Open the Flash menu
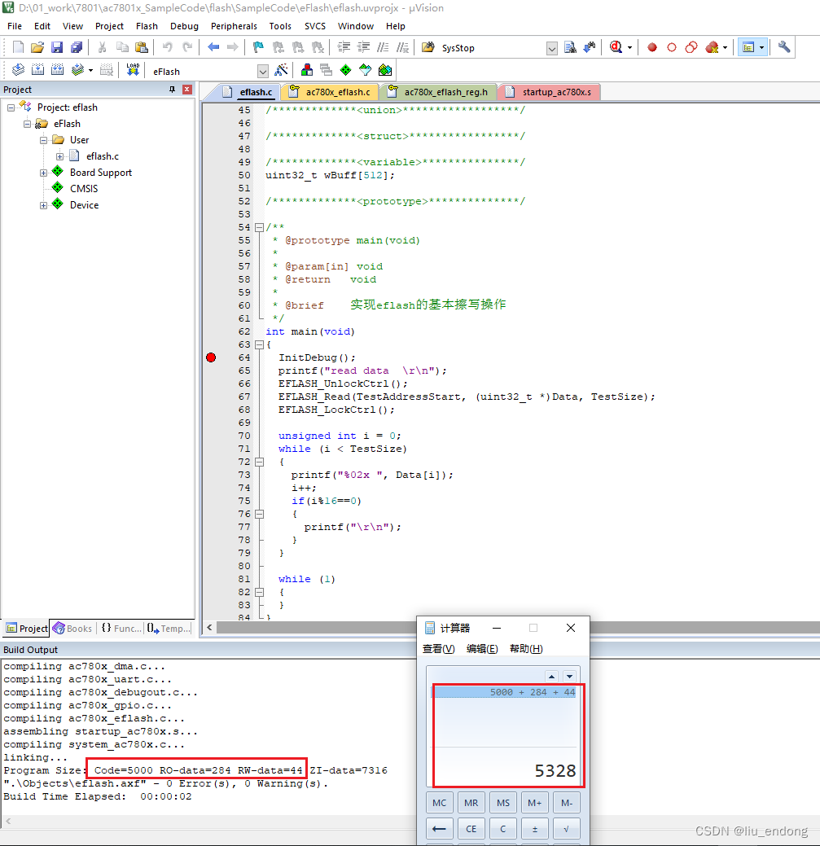The image size is (820, 846). click(x=147, y=26)
